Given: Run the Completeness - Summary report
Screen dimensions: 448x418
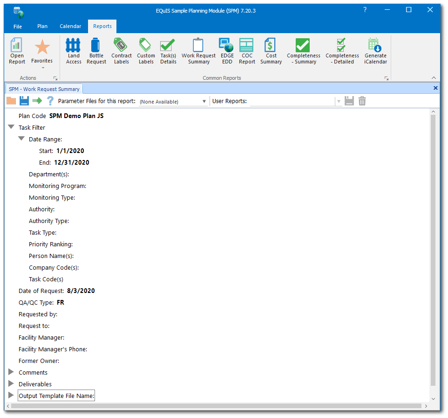Looking at the screenshot, I should (x=304, y=50).
